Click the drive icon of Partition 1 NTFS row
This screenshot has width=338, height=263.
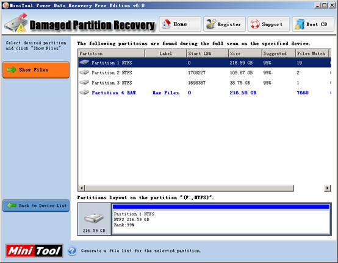click(x=84, y=63)
